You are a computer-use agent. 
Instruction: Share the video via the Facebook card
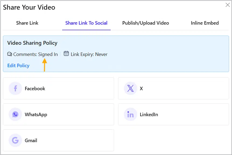point(58,88)
